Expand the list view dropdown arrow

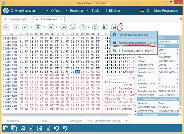(x=57, y=27)
